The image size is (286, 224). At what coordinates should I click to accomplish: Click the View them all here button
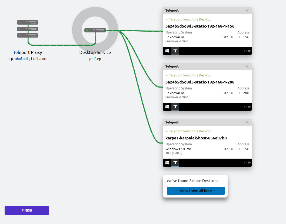[x=196, y=191]
